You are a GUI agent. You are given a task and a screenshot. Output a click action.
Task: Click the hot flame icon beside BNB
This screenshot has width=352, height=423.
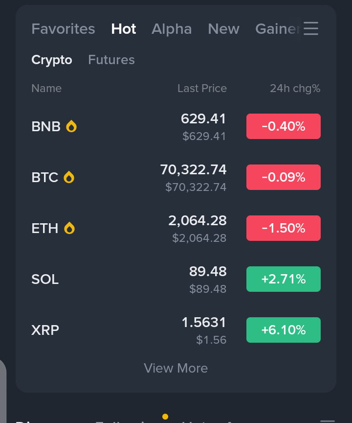tap(71, 126)
